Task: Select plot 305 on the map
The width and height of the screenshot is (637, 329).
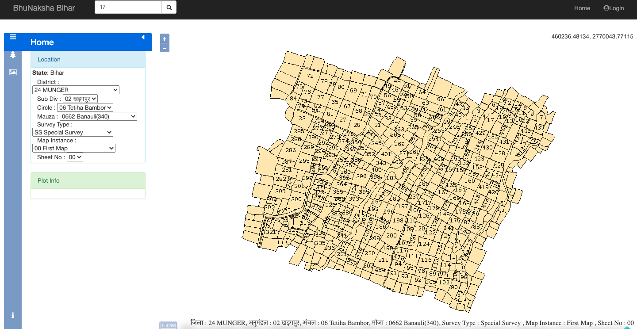Action: 280,191
